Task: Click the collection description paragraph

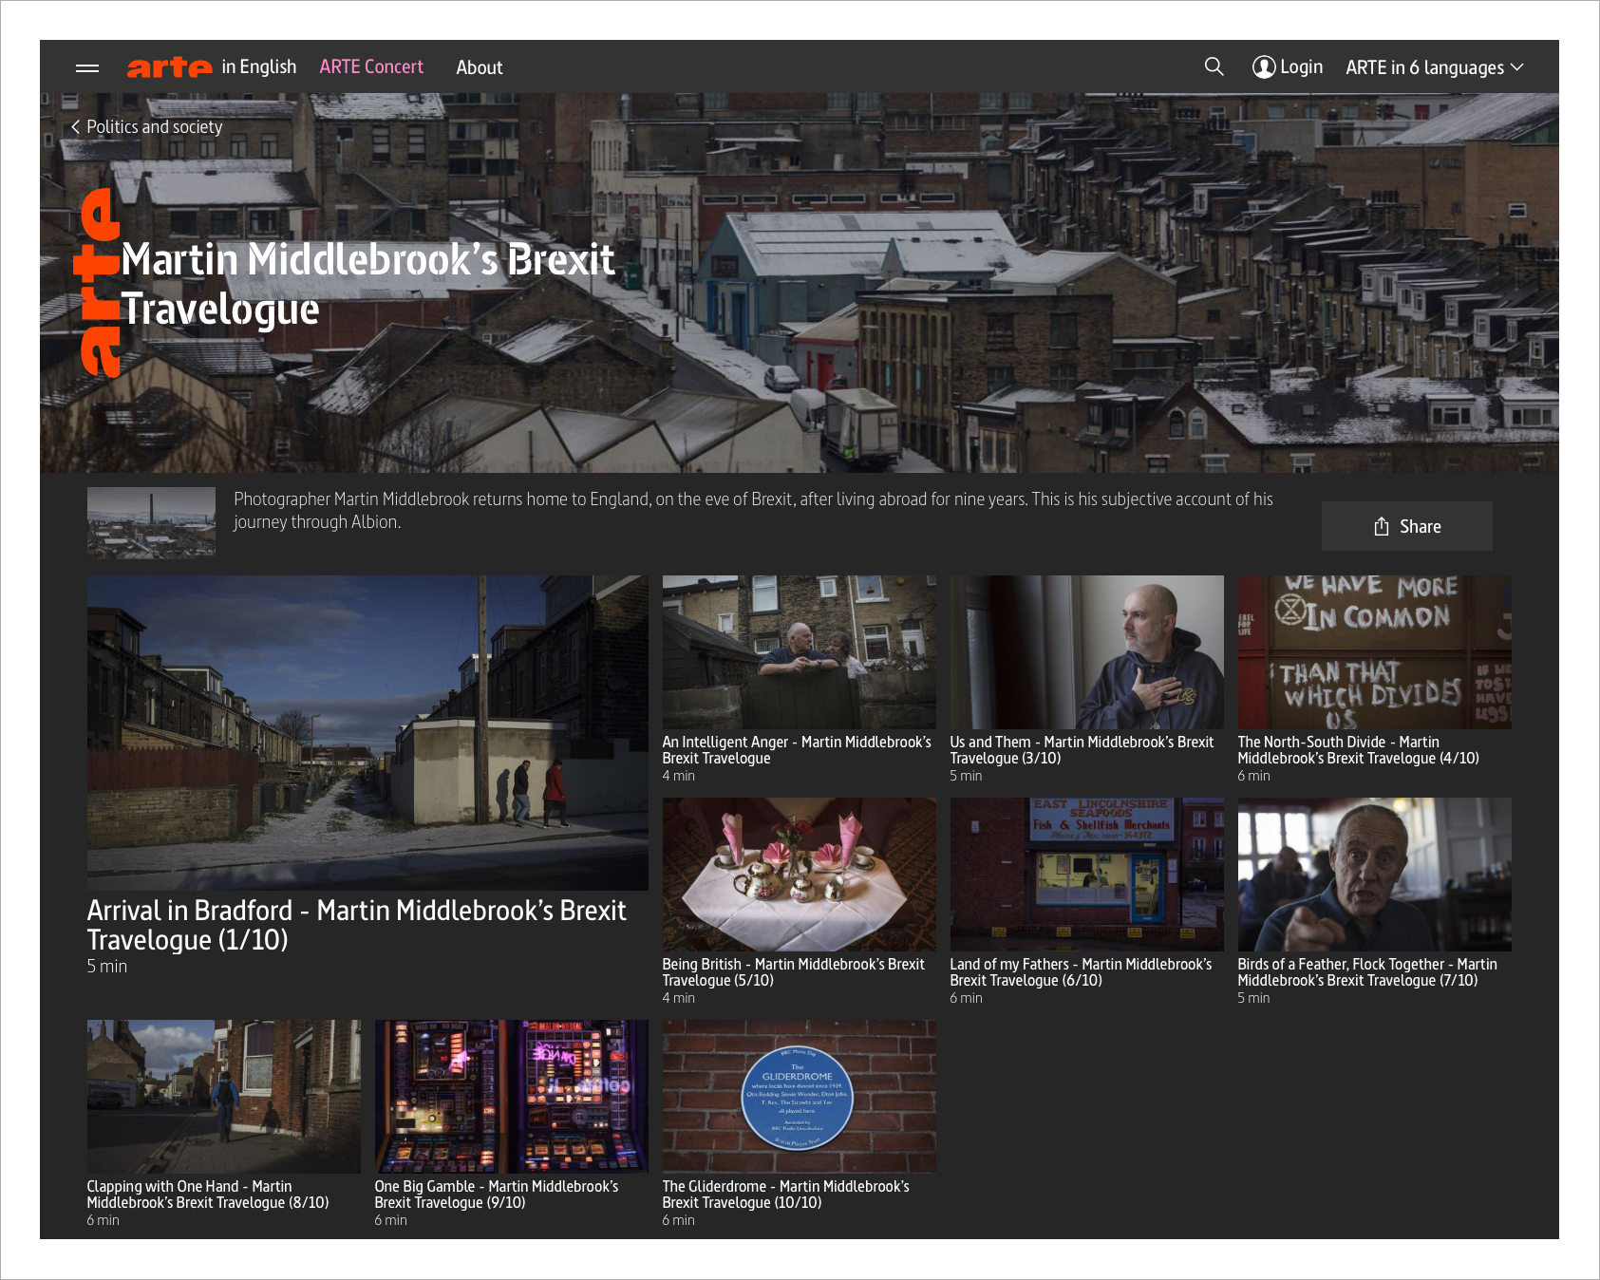Action: [753, 510]
